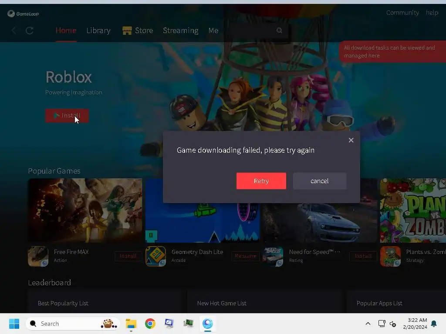446x334 pixels.
Task: Click the GameLoop taskbar icon
Action: click(208, 324)
